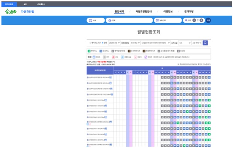Viewport: 233px width, 148px height.
Task: Open the 자연휴양림안내 menu
Action: tap(144, 11)
